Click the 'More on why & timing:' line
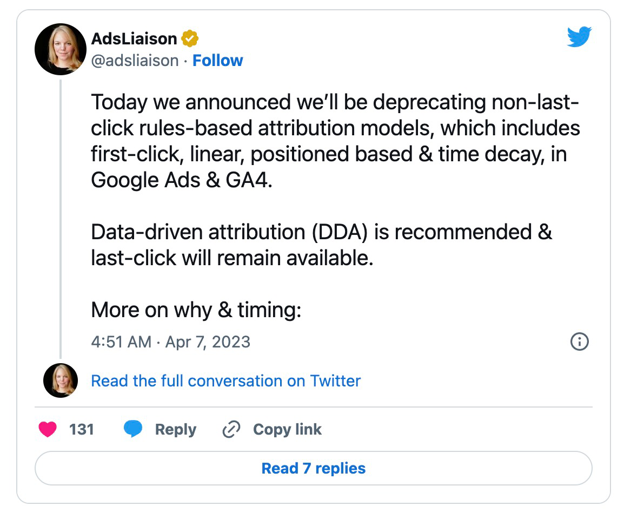Image resolution: width=624 pixels, height=512 pixels. 196,310
